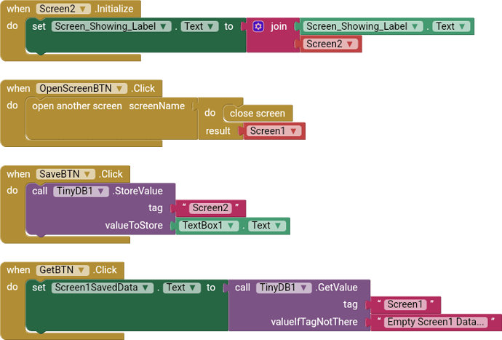Click the valueIfTagNotThere parameter label
Viewport: 502px width, 340px height.
(314, 322)
